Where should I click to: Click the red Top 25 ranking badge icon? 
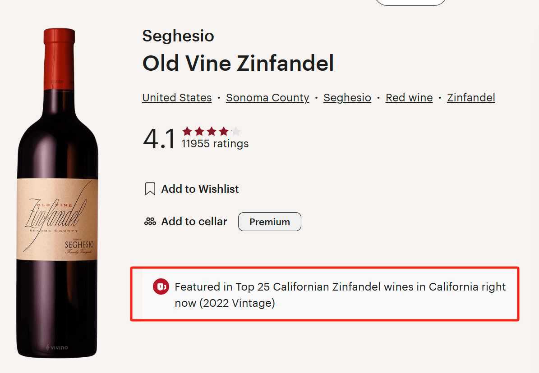(161, 287)
